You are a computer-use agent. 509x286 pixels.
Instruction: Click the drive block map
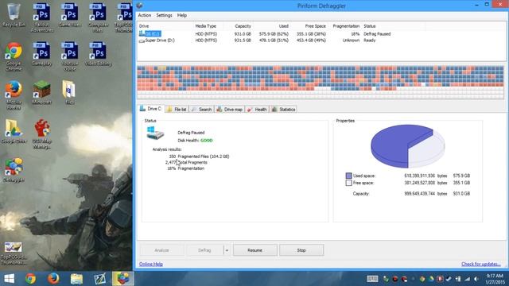click(x=321, y=82)
